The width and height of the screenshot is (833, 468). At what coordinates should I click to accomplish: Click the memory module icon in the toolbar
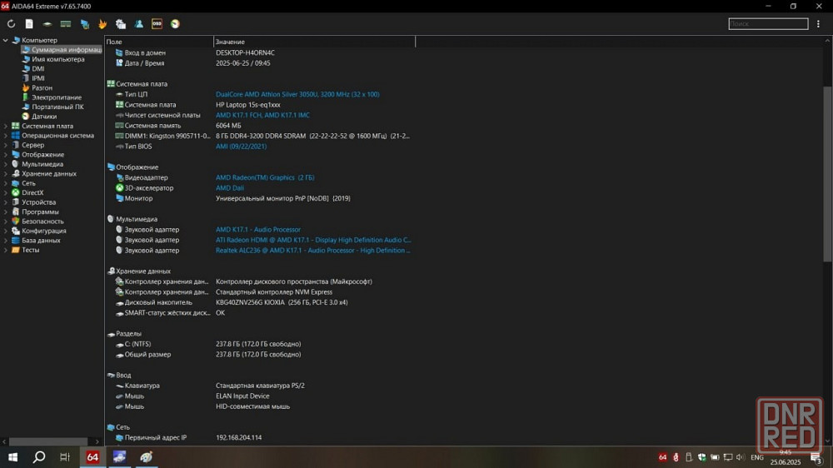(66, 24)
